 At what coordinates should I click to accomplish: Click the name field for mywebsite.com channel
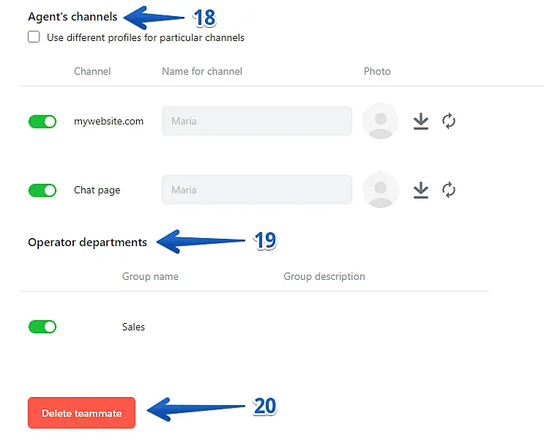click(x=256, y=122)
